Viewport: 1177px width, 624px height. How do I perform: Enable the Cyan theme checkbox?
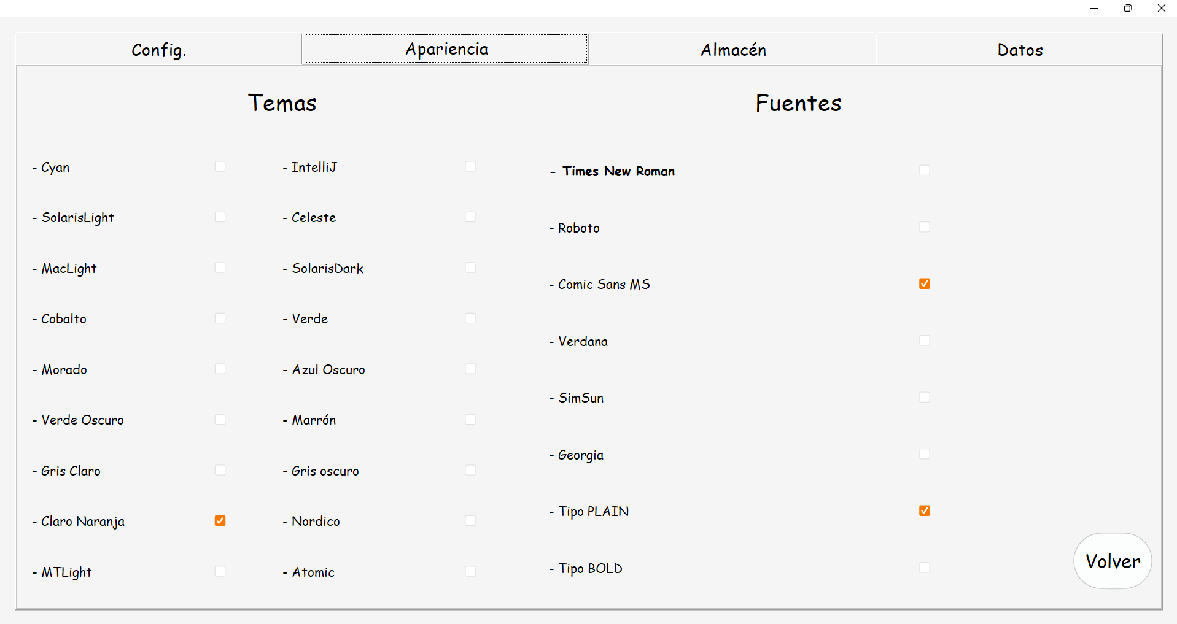click(x=220, y=166)
